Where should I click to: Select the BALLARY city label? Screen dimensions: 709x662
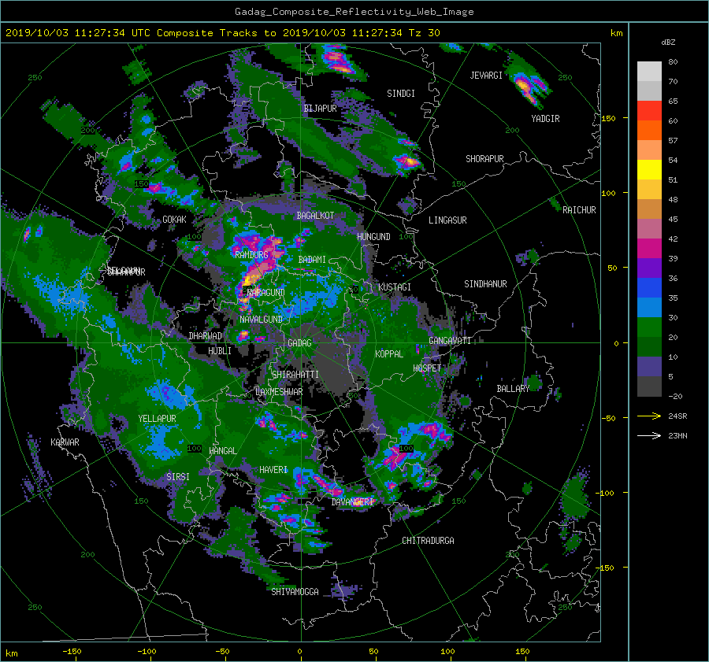point(513,389)
